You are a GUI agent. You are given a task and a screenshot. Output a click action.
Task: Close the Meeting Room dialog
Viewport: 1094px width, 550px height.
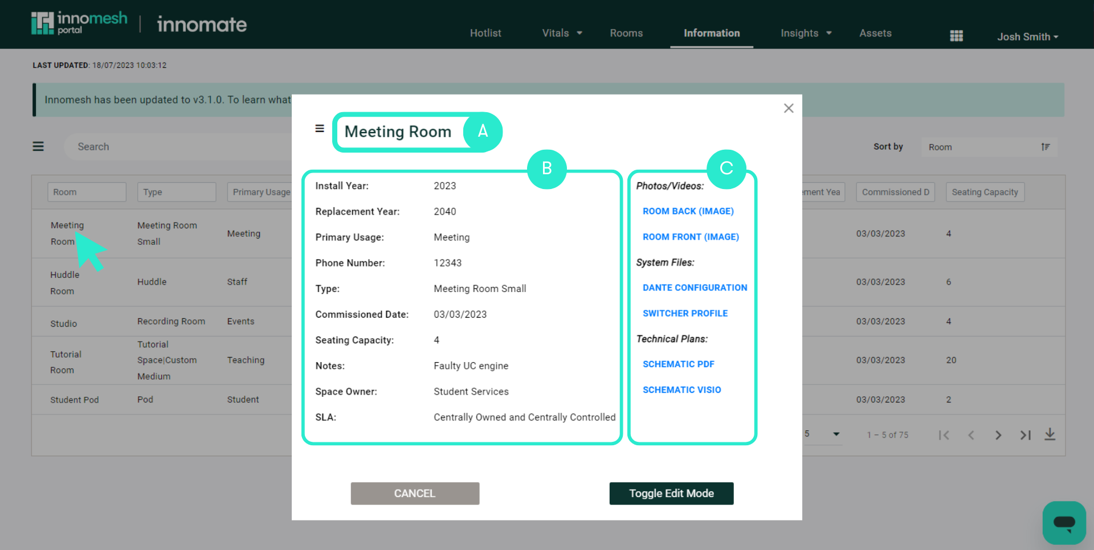click(789, 108)
